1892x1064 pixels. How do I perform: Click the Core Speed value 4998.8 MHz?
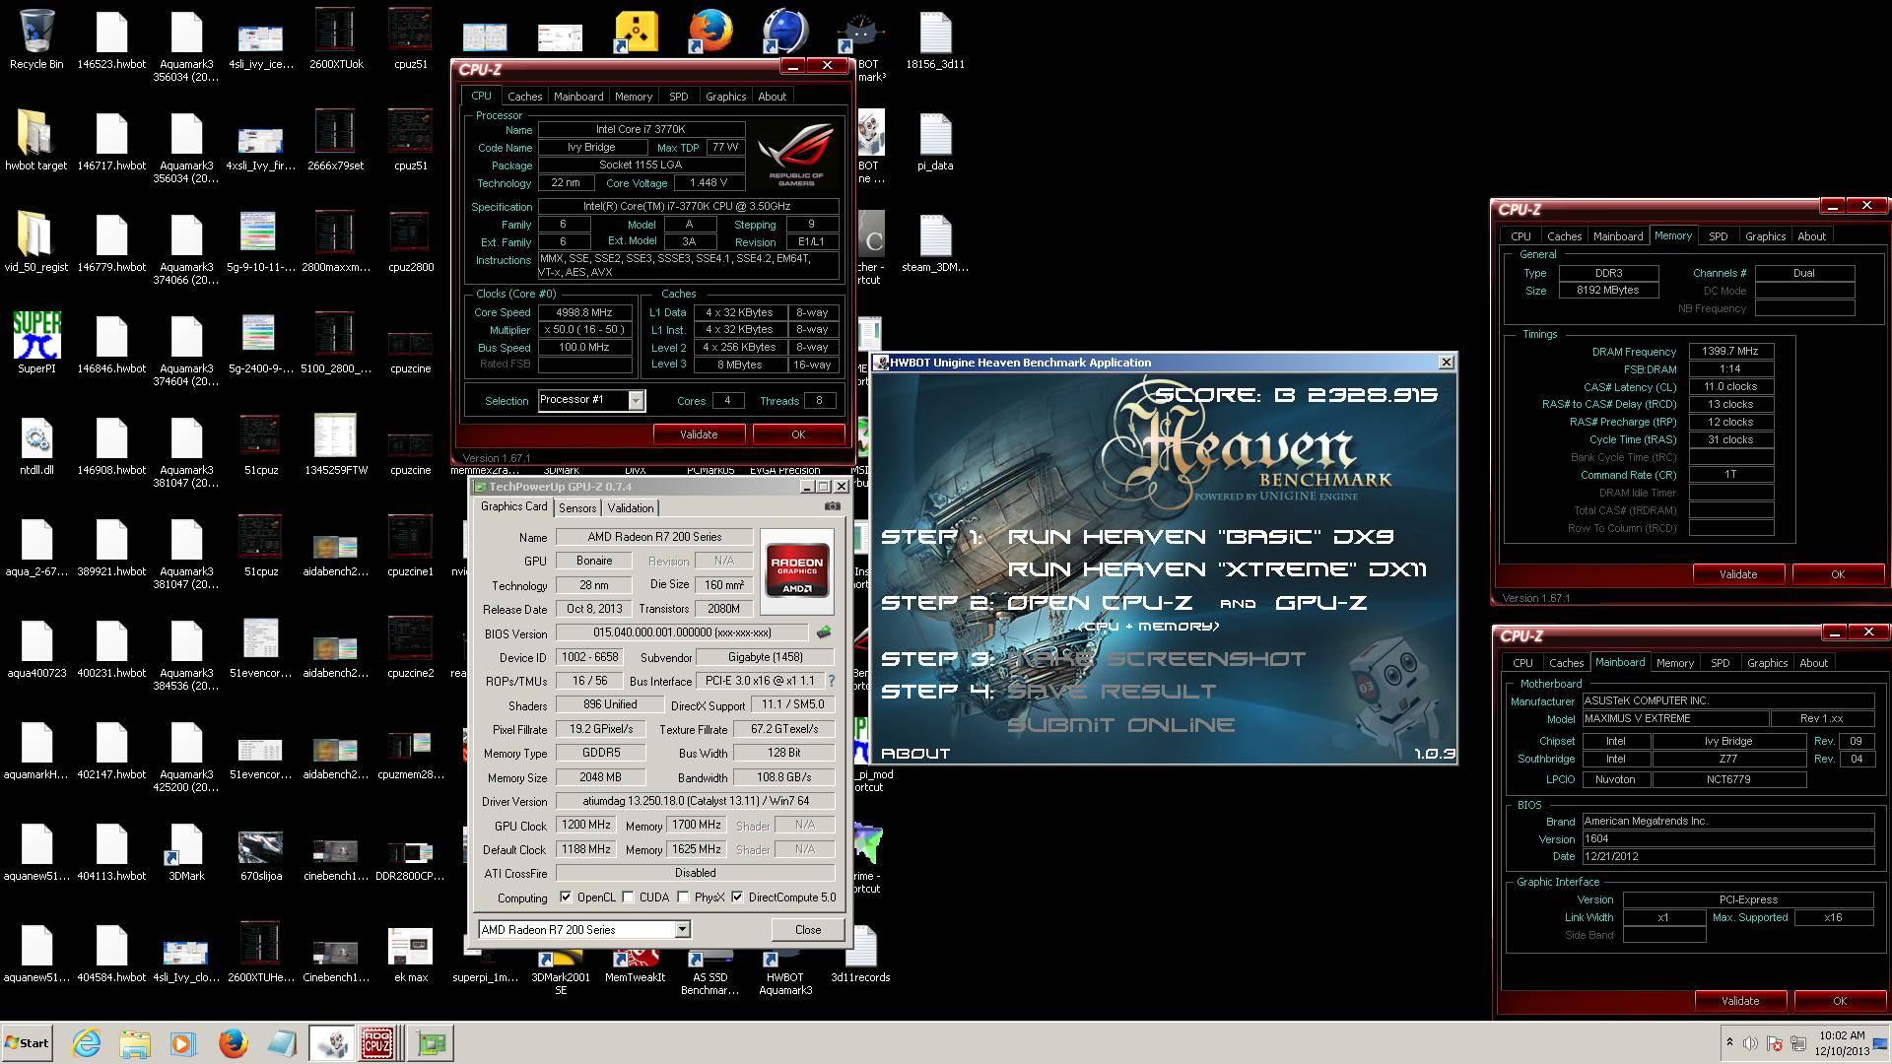coord(584,312)
